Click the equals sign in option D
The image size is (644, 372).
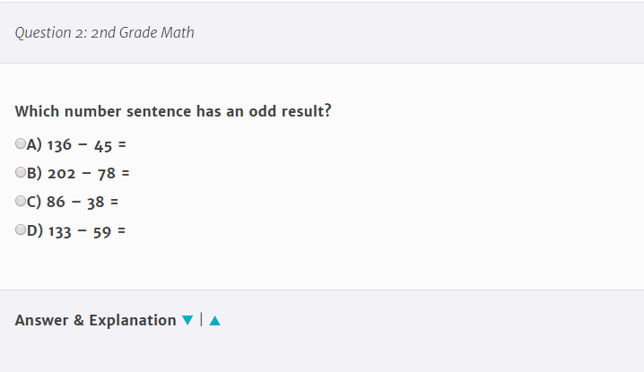pyautogui.click(x=121, y=230)
